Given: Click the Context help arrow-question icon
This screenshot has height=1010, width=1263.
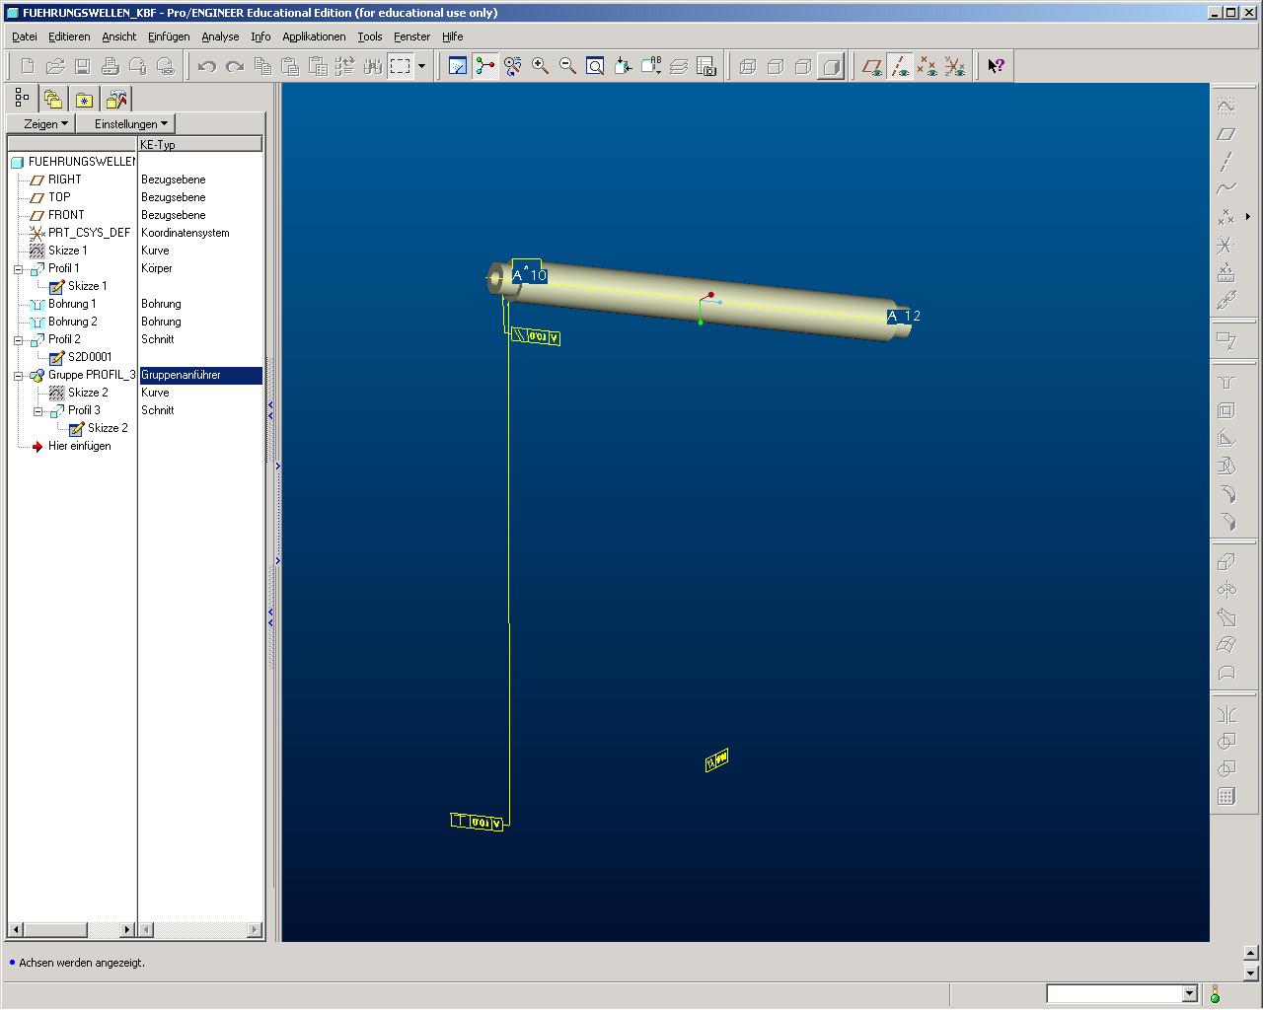Looking at the screenshot, I should 997,66.
